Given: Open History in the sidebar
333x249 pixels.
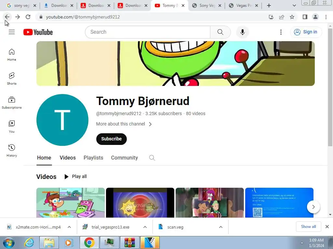Looking at the screenshot, I should pyautogui.click(x=12, y=150).
